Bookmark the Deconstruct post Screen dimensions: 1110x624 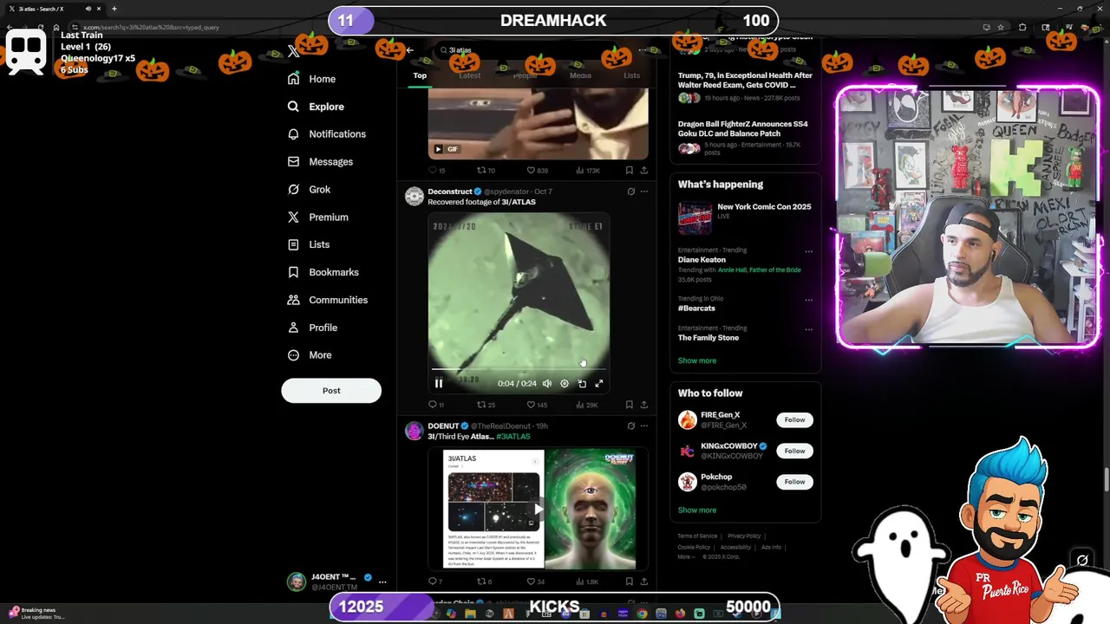(630, 405)
